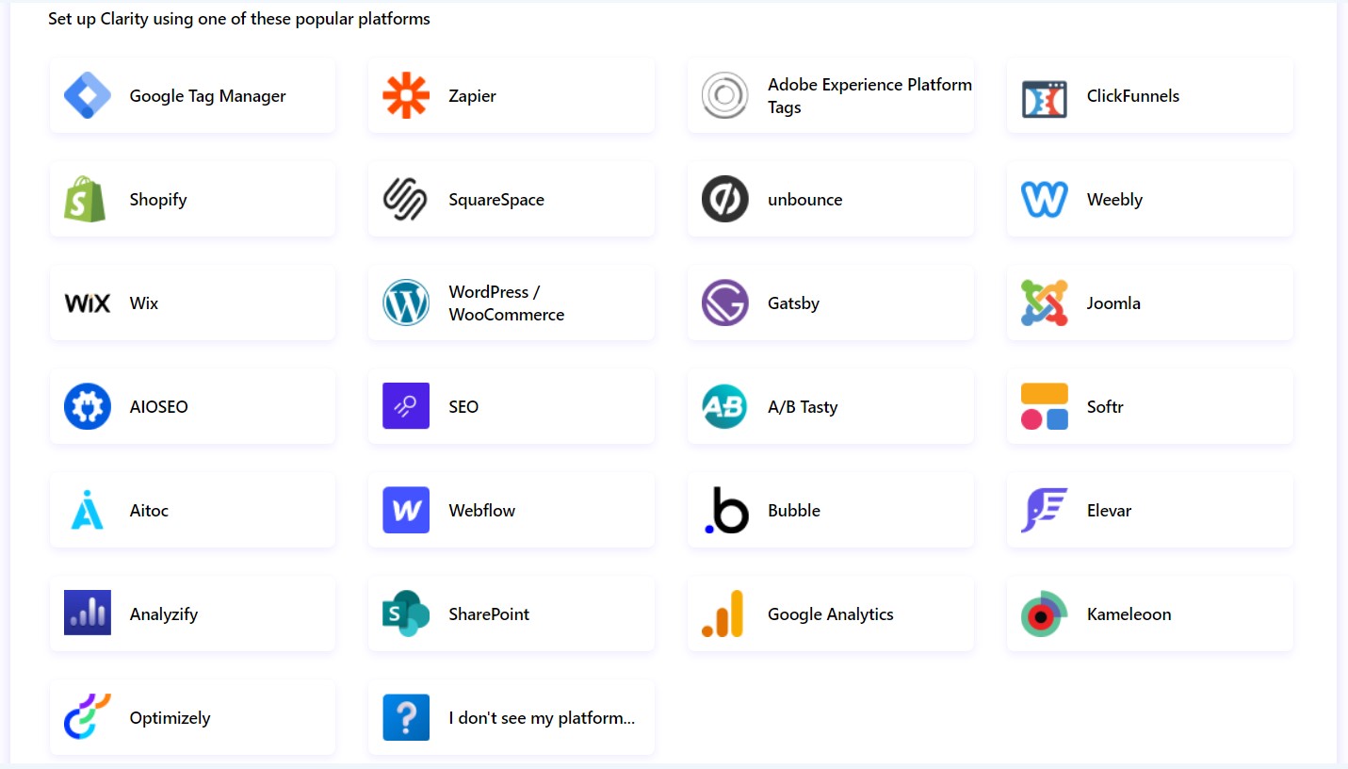Screen dimensions: 1348x769
Task: Click the black unbounce circle icon
Action: coord(725,199)
